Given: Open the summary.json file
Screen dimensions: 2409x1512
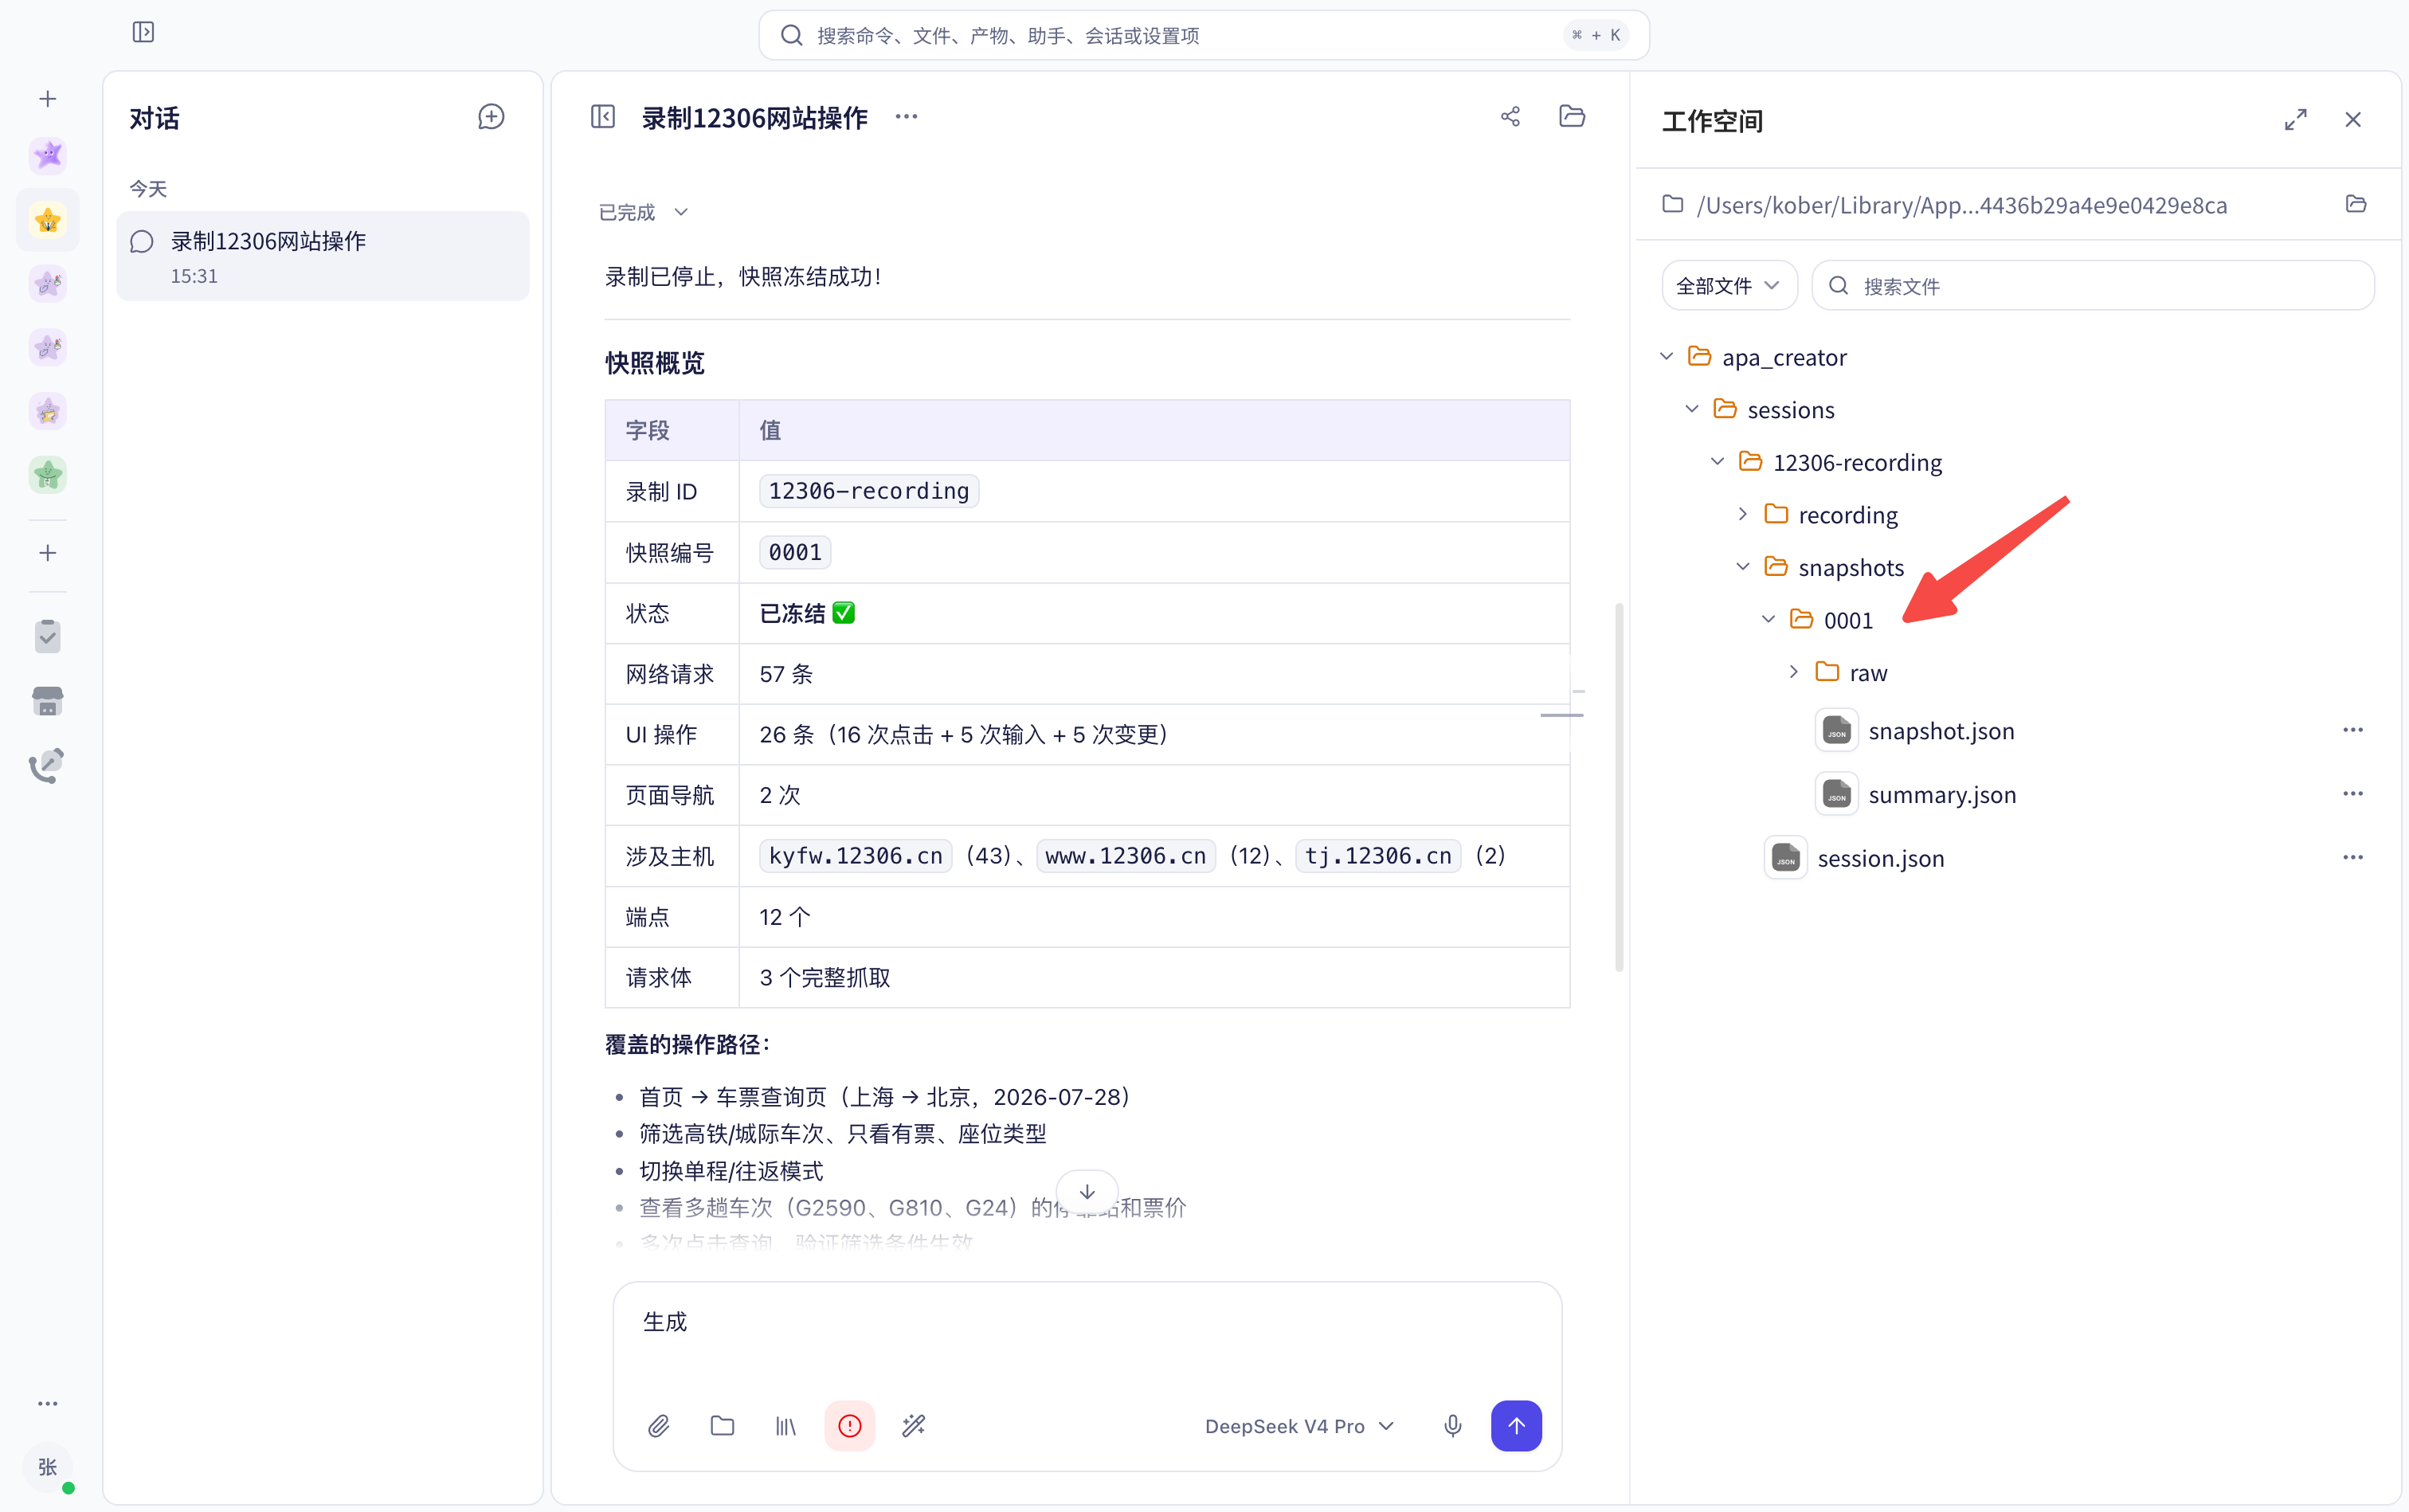Looking at the screenshot, I should [x=1942, y=795].
